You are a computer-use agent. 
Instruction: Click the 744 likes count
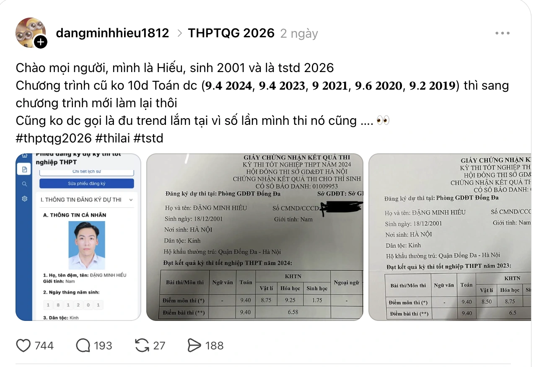tap(44, 346)
